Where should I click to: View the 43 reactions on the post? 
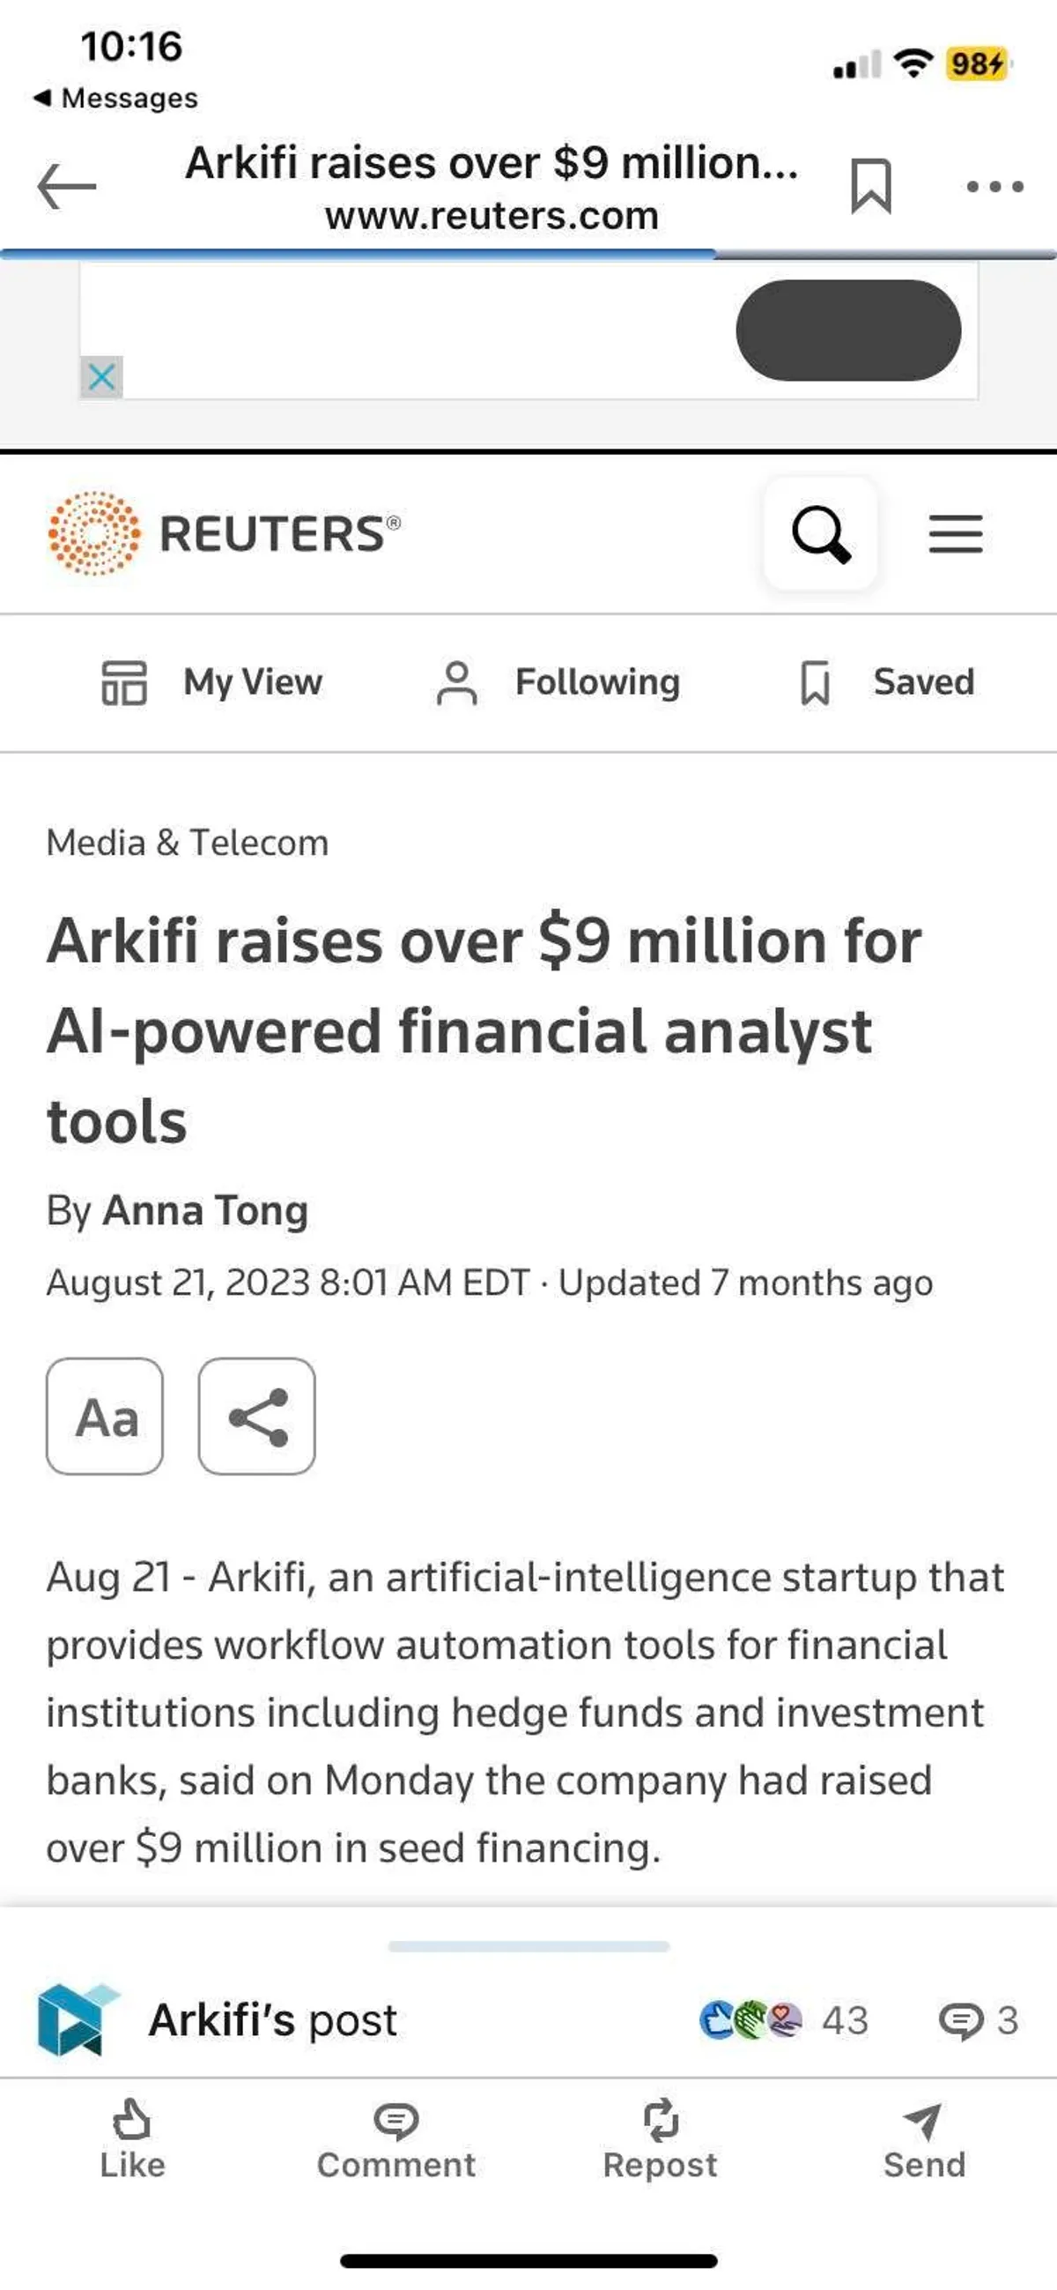tap(783, 2019)
